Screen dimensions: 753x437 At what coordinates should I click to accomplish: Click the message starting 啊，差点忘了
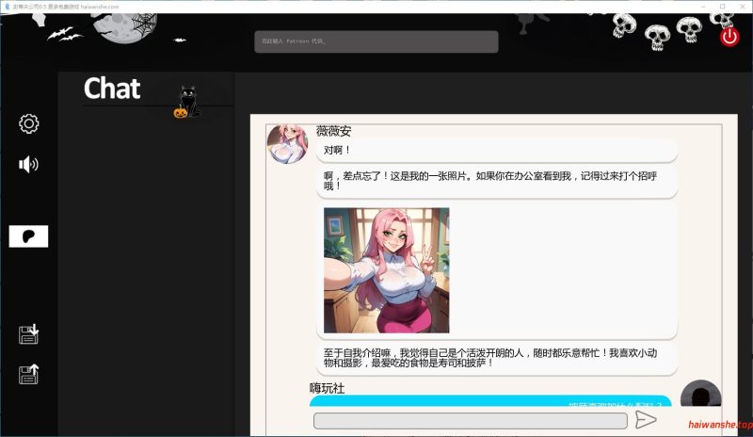[497, 181]
